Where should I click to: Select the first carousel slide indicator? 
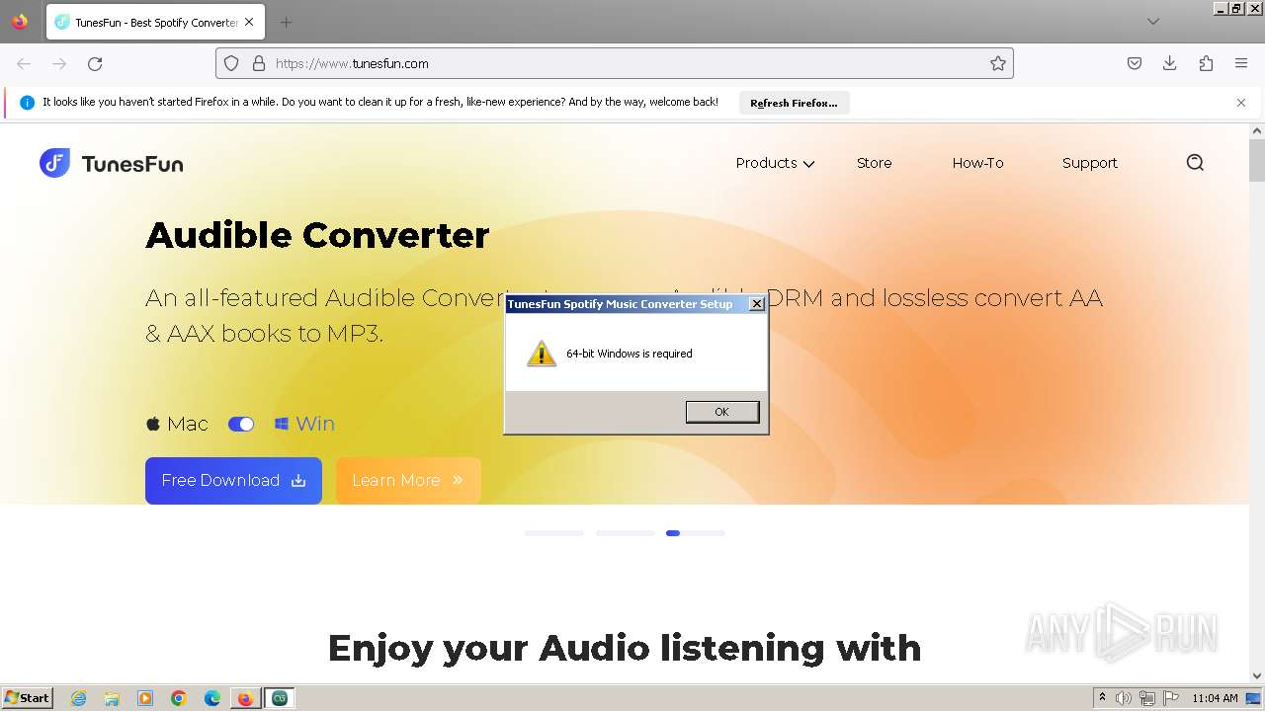[x=554, y=533]
